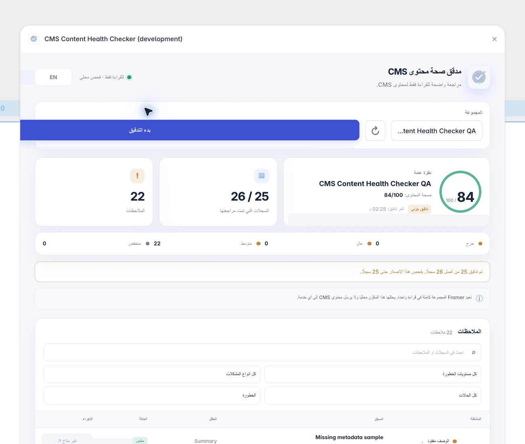This screenshot has width=525, height=444.
Task: Click the 84 score ring gauge
Action: point(460,192)
